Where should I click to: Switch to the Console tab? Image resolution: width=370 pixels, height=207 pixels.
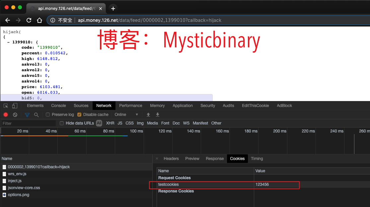[x=58, y=106]
